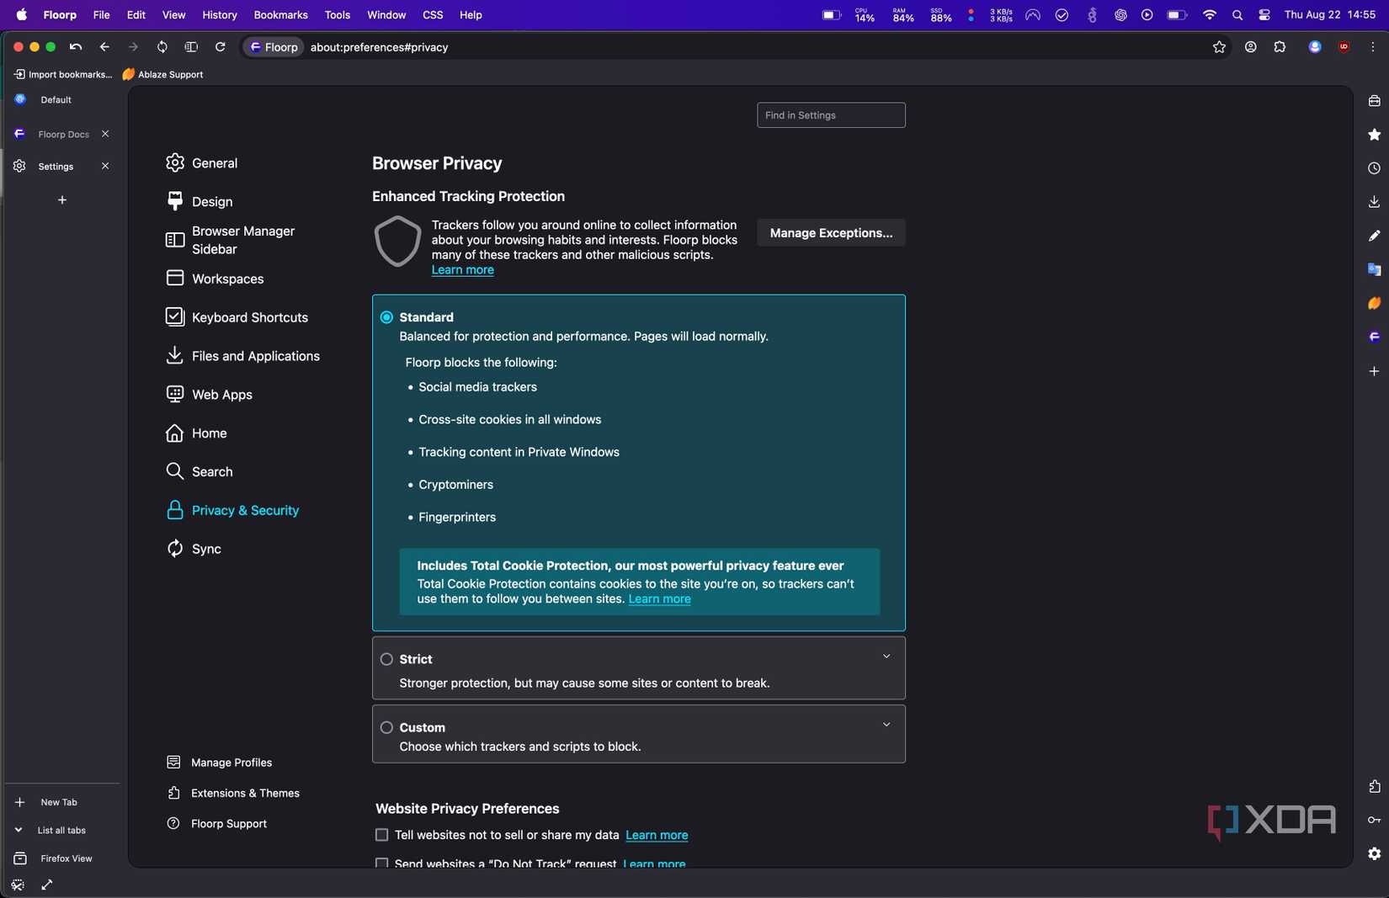Add a new sidebar panel plus

point(1375,371)
